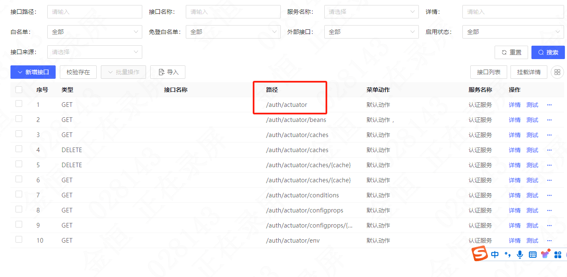The height and width of the screenshot is (277, 567).
Task: Toggle the 中 Chinese input mode indicator
Action: [x=495, y=254]
